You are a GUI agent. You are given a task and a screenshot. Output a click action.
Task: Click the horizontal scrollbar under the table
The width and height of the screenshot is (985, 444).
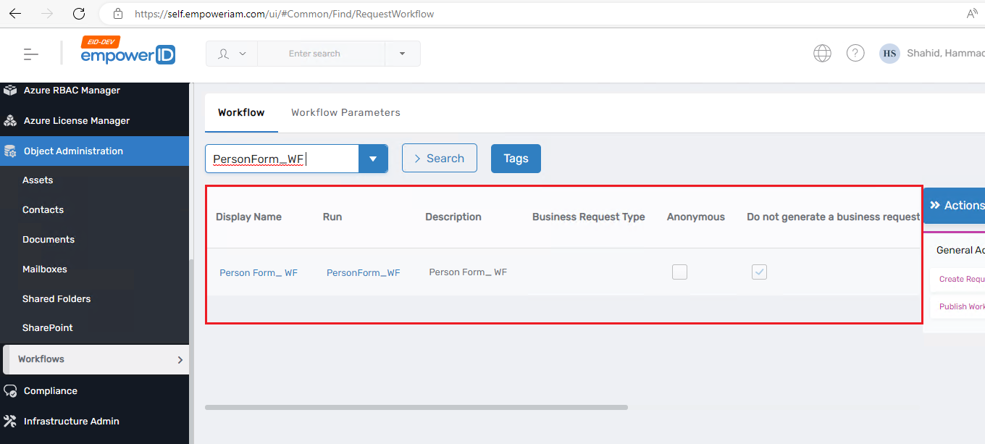[416, 407]
